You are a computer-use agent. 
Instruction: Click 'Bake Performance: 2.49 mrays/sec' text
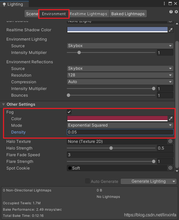click(32, 209)
